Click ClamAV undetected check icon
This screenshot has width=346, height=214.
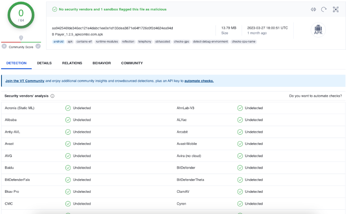coord(240,192)
